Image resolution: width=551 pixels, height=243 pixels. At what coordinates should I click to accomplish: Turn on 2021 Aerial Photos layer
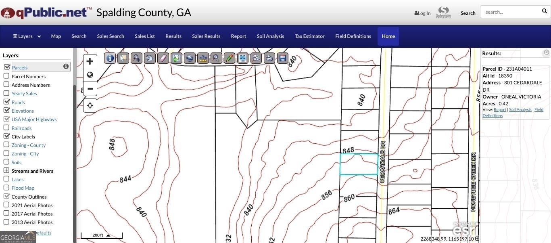(x=6, y=205)
